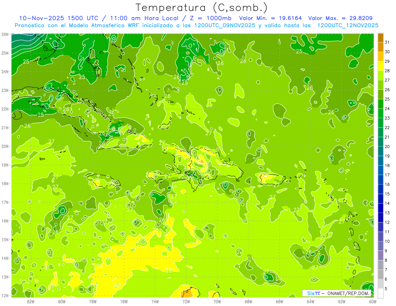Click the white color bar segment below 5
This screenshot has height=306, width=396.
click(x=380, y=293)
